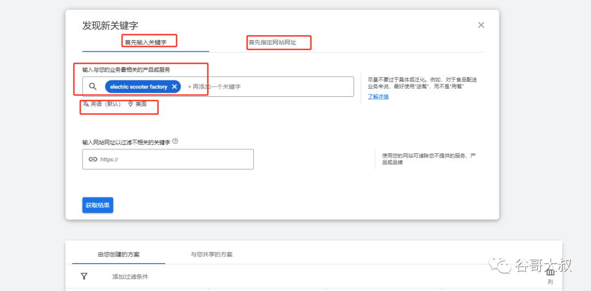Click the 获取结果 button

click(x=97, y=205)
